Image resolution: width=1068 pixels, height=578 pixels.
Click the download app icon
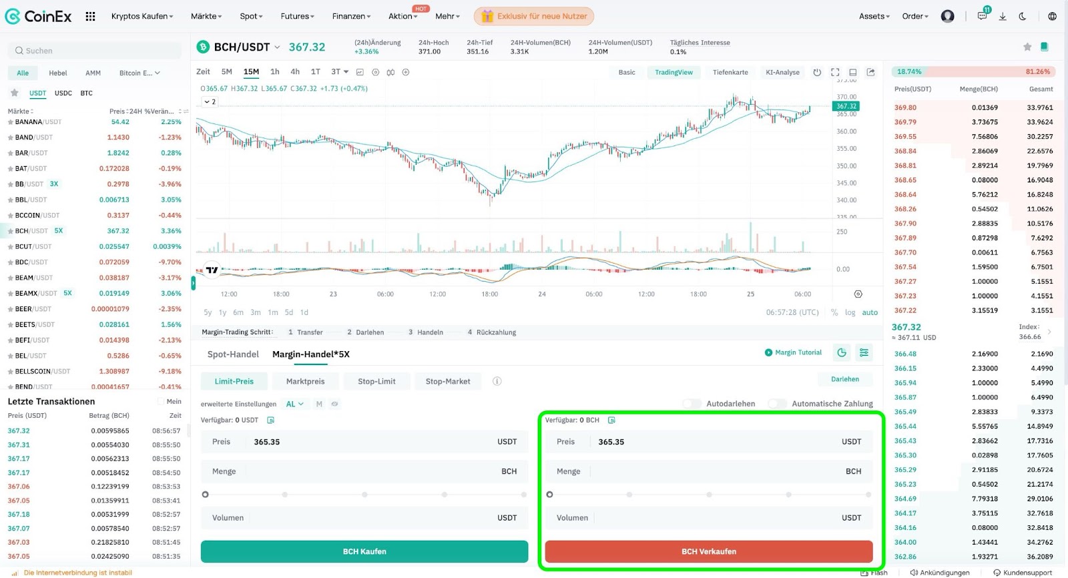[1003, 16]
